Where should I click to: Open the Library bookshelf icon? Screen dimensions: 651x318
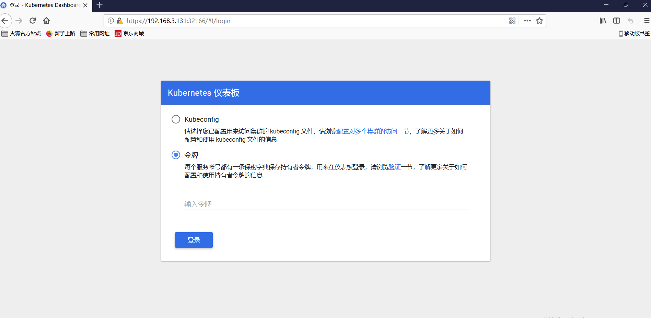coord(603,21)
